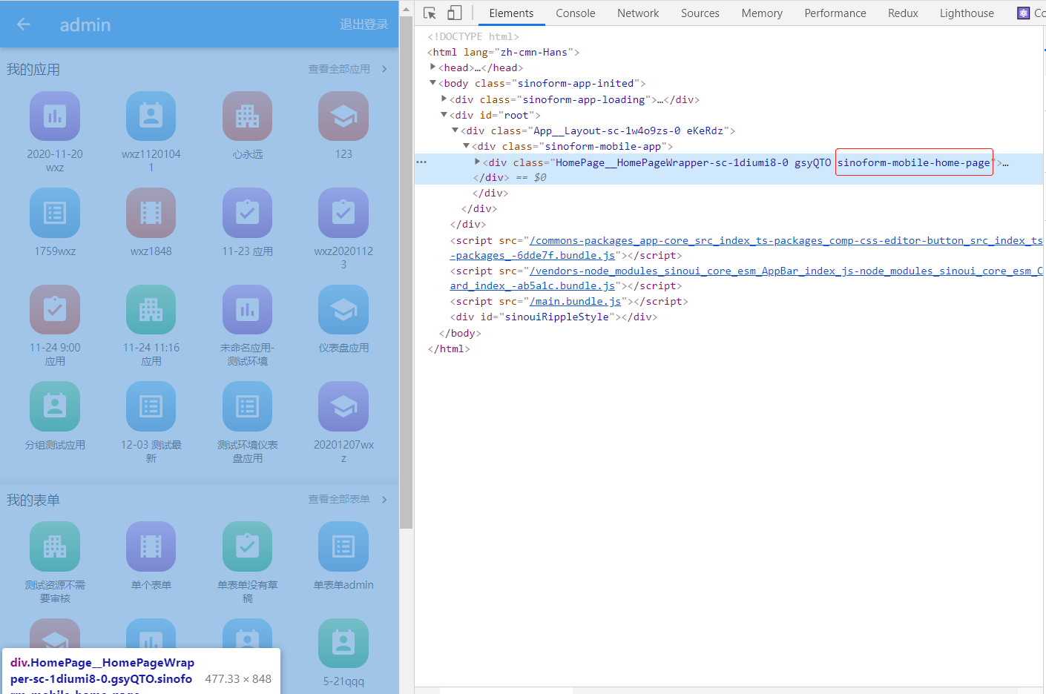Click 查看全部表单 link
This screenshot has height=694, width=1046.
[339, 500]
